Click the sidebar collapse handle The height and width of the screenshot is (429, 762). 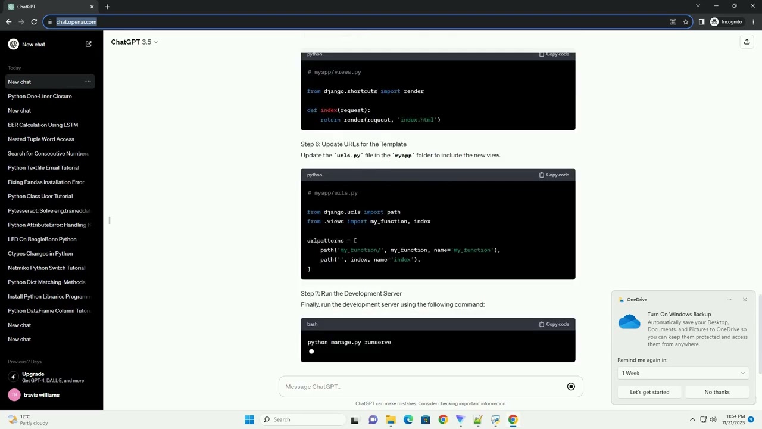(110, 220)
